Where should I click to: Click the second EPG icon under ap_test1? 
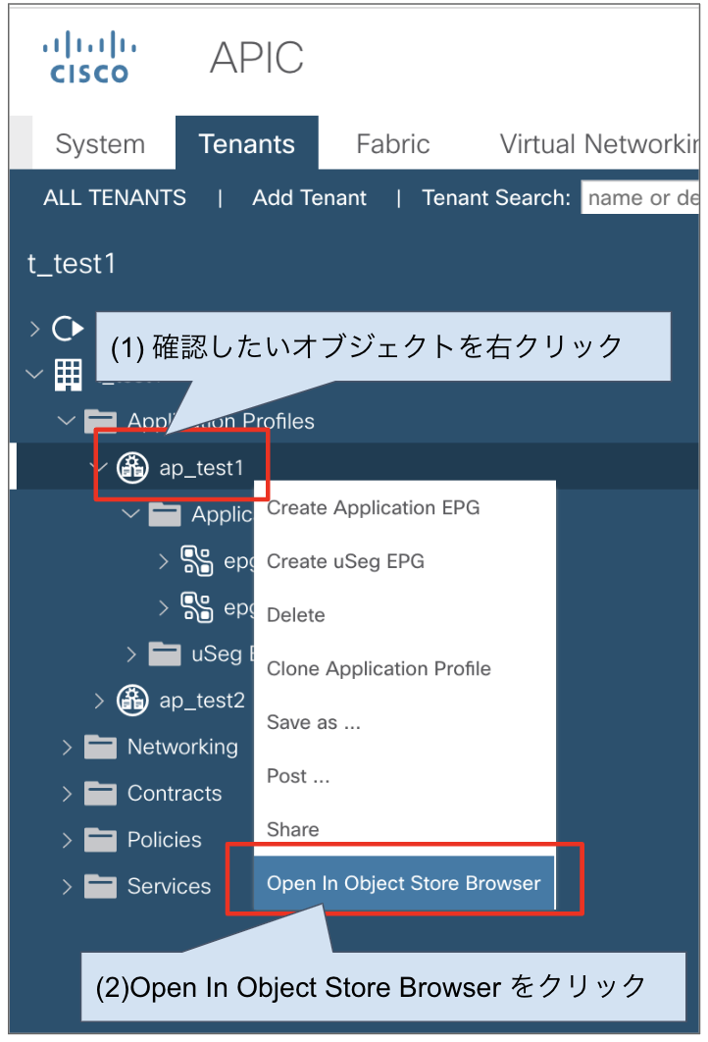pyautogui.click(x=196, y=607)
